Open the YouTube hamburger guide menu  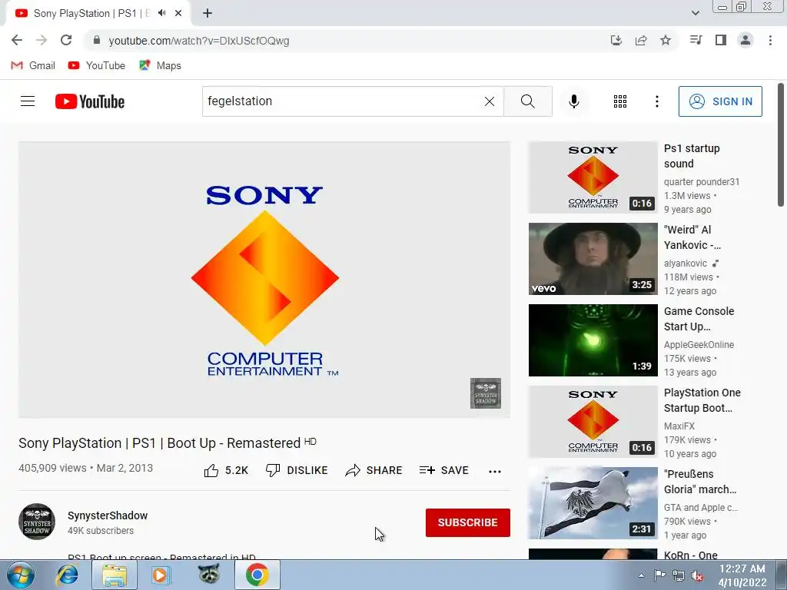pyautogui.click(x=28, y=101)
